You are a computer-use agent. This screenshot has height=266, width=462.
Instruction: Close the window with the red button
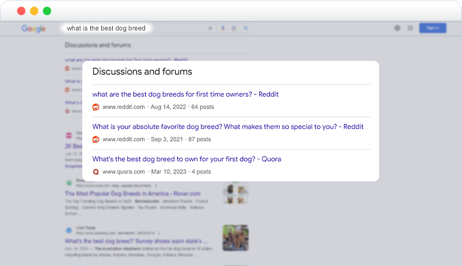click(21, 11)
